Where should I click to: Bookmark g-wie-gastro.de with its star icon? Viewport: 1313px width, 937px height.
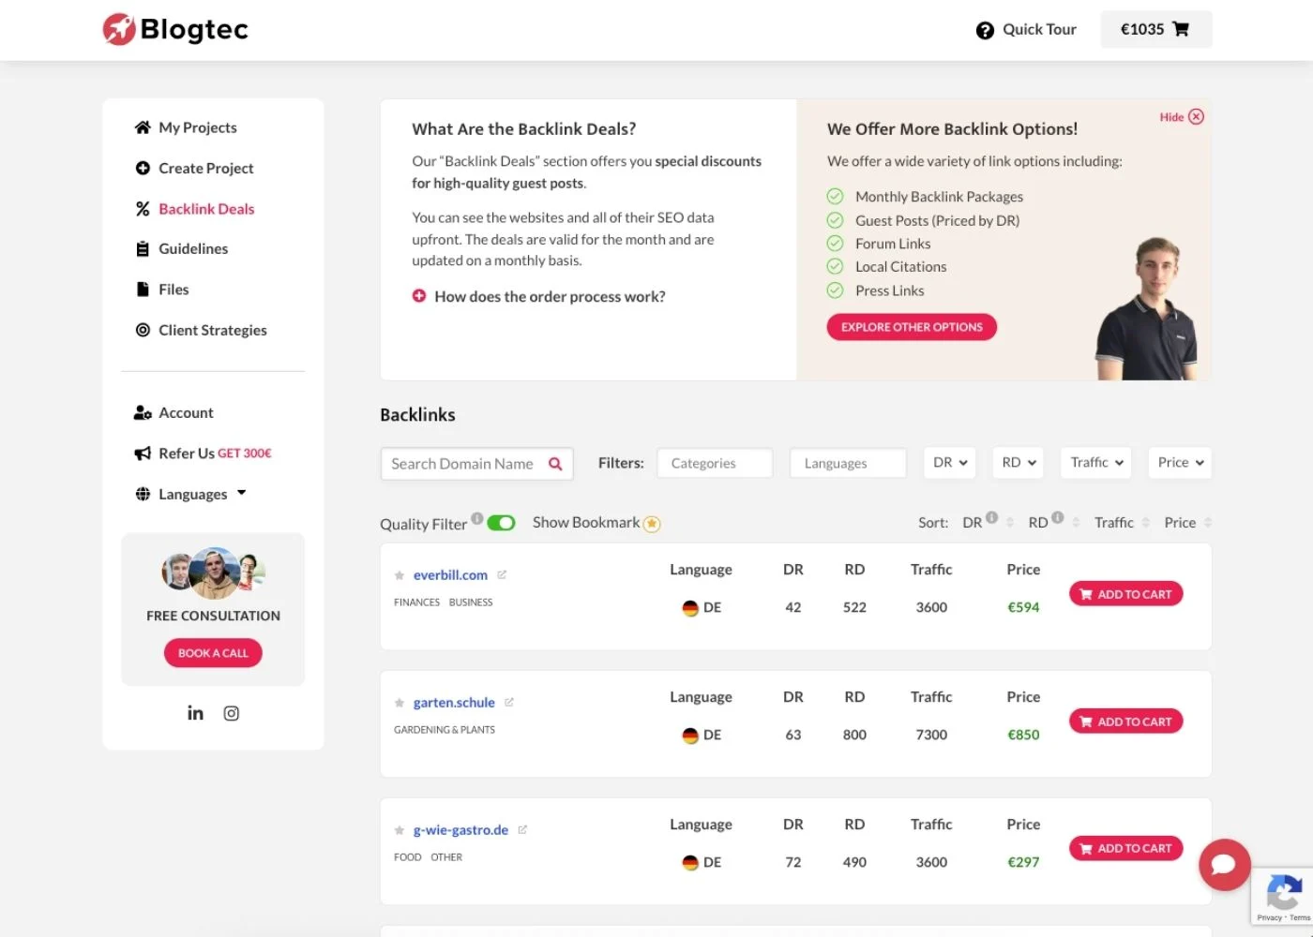pos(400,830)
